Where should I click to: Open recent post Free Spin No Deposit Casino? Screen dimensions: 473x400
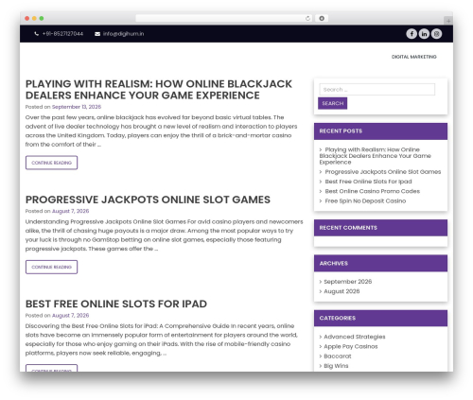pos(365,201)
